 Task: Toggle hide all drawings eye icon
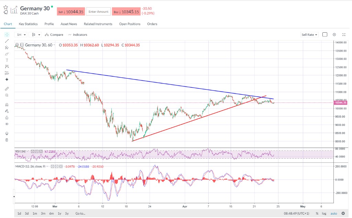pos(7,124)
